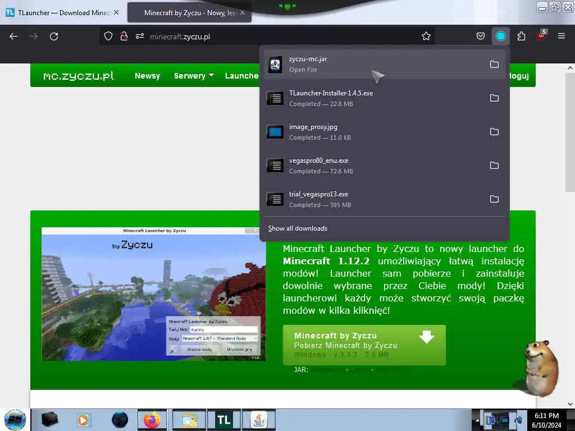Open the site permissions icon in address bar
The height and width of the screenshot is (431, 575).
[x=140, y=36]
